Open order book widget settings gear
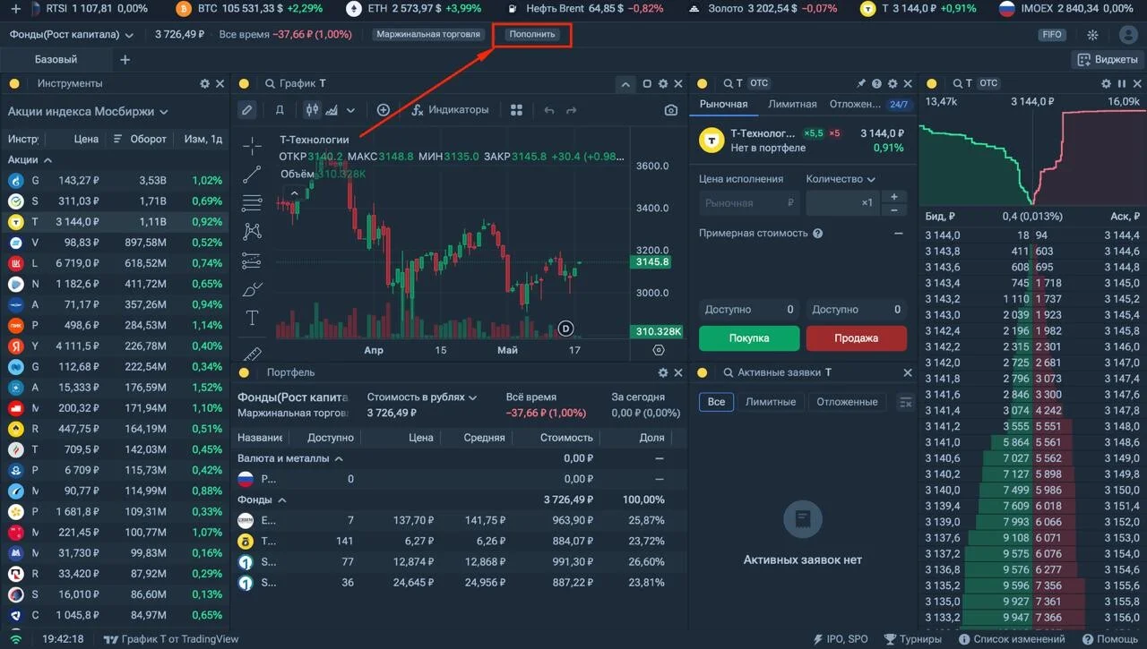1147x649 pixels. 1106,83
